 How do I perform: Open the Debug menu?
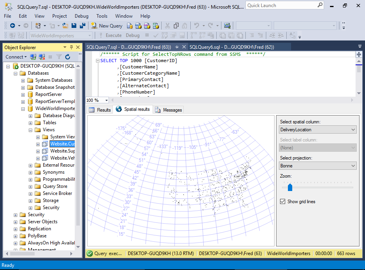(81, 16)
